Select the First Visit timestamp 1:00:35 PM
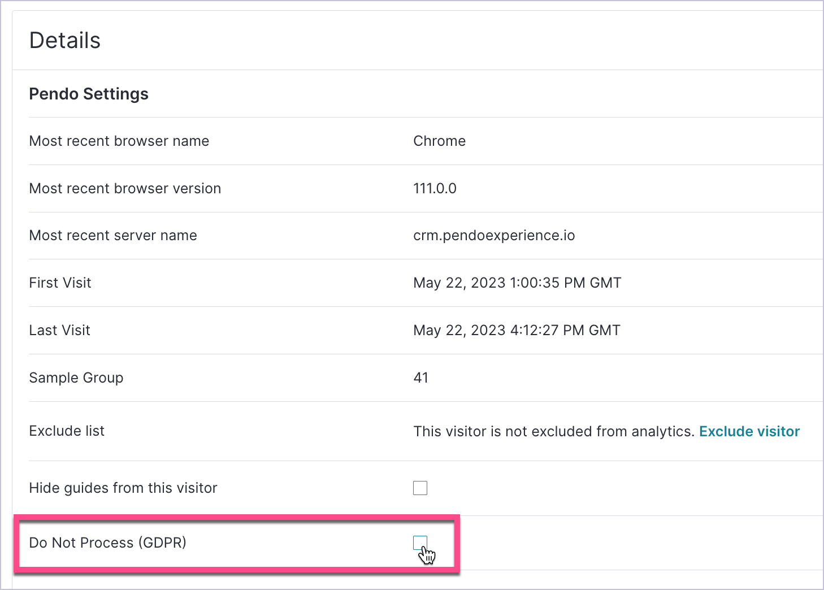Screen dimensions: 824x590 [x=517, y=283]
